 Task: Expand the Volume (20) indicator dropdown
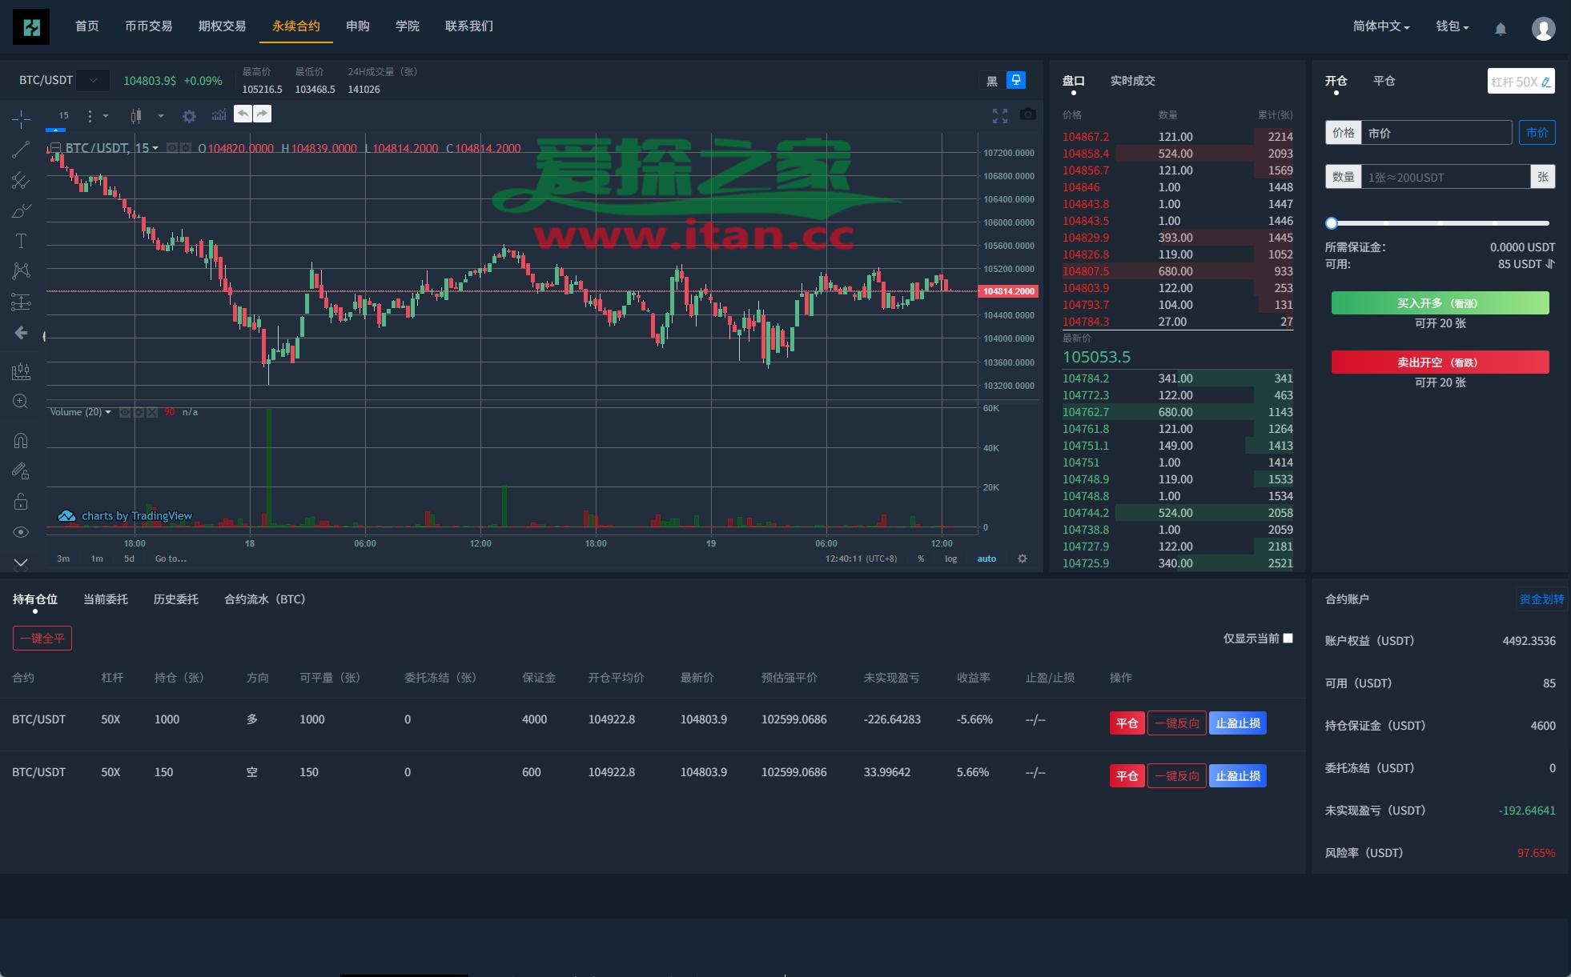108,412
